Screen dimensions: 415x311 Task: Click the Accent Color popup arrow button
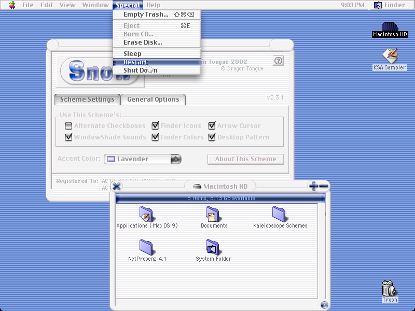[x=176, y=159]
